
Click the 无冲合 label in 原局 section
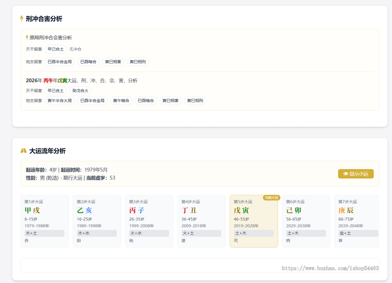(75, 49)
